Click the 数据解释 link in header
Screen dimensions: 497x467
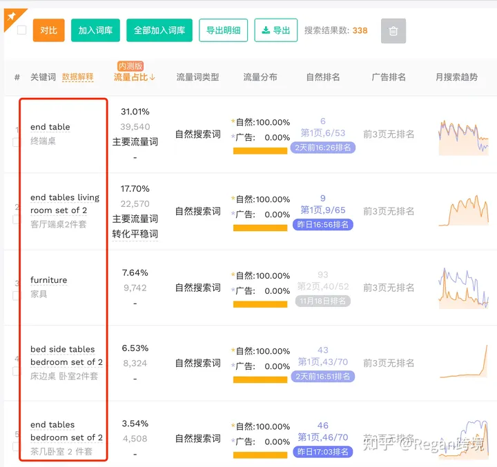pyautogui.click(x=77, y=77)
